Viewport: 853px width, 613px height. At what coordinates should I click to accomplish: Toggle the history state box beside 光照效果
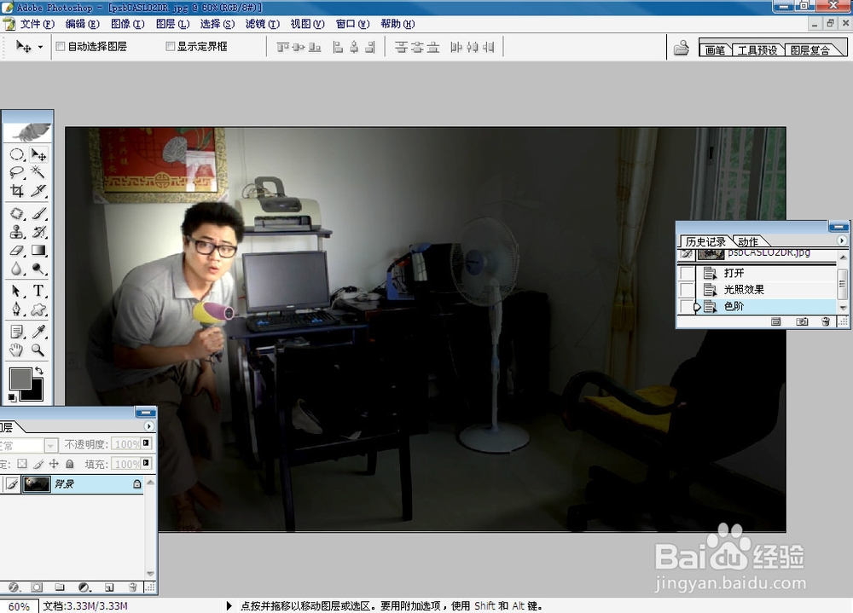coord(687,289)
